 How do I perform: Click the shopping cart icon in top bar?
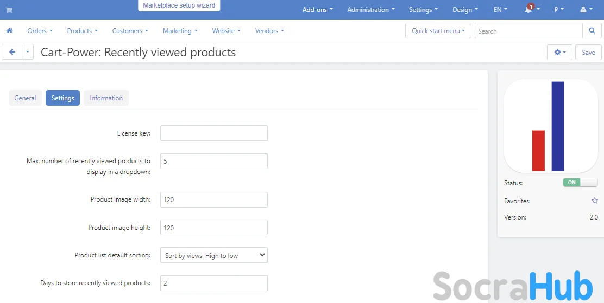click(9, 10)
